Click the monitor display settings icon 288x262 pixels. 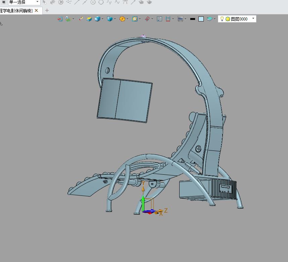pos(180,19)
